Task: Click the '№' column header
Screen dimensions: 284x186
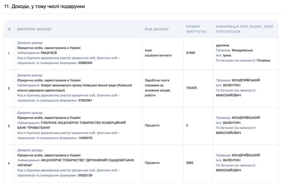Action: click(x=9, y=29)
